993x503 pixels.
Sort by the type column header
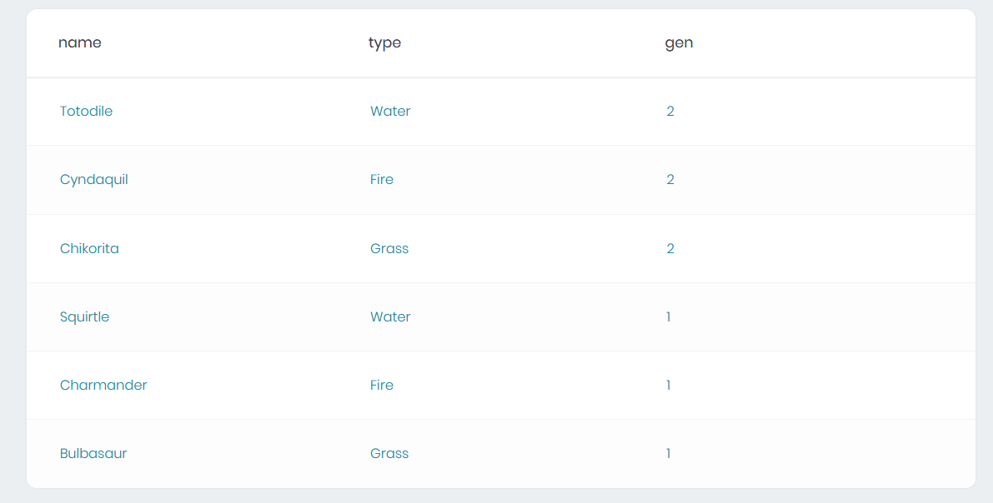point(384,42)
